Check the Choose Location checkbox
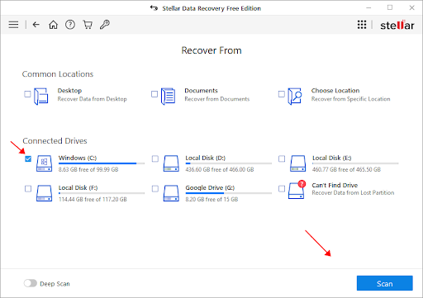Viewport: 423px width, 298px height. pos(282,94)
